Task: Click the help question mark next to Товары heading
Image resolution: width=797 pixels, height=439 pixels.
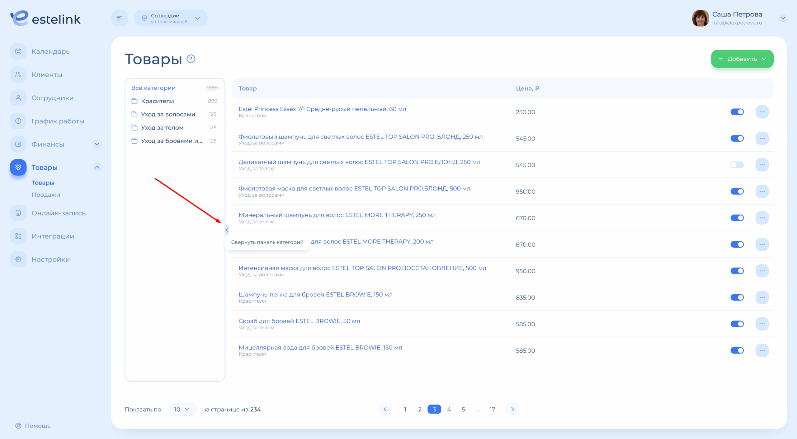Action: [191, 59]
